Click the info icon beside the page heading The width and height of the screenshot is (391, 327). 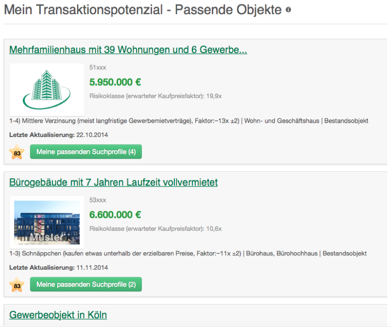click(x=288, y=10)
